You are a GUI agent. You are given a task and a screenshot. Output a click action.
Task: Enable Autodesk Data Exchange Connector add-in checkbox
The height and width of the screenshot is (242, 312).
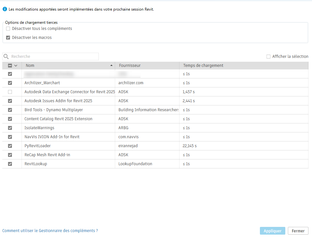10,92
